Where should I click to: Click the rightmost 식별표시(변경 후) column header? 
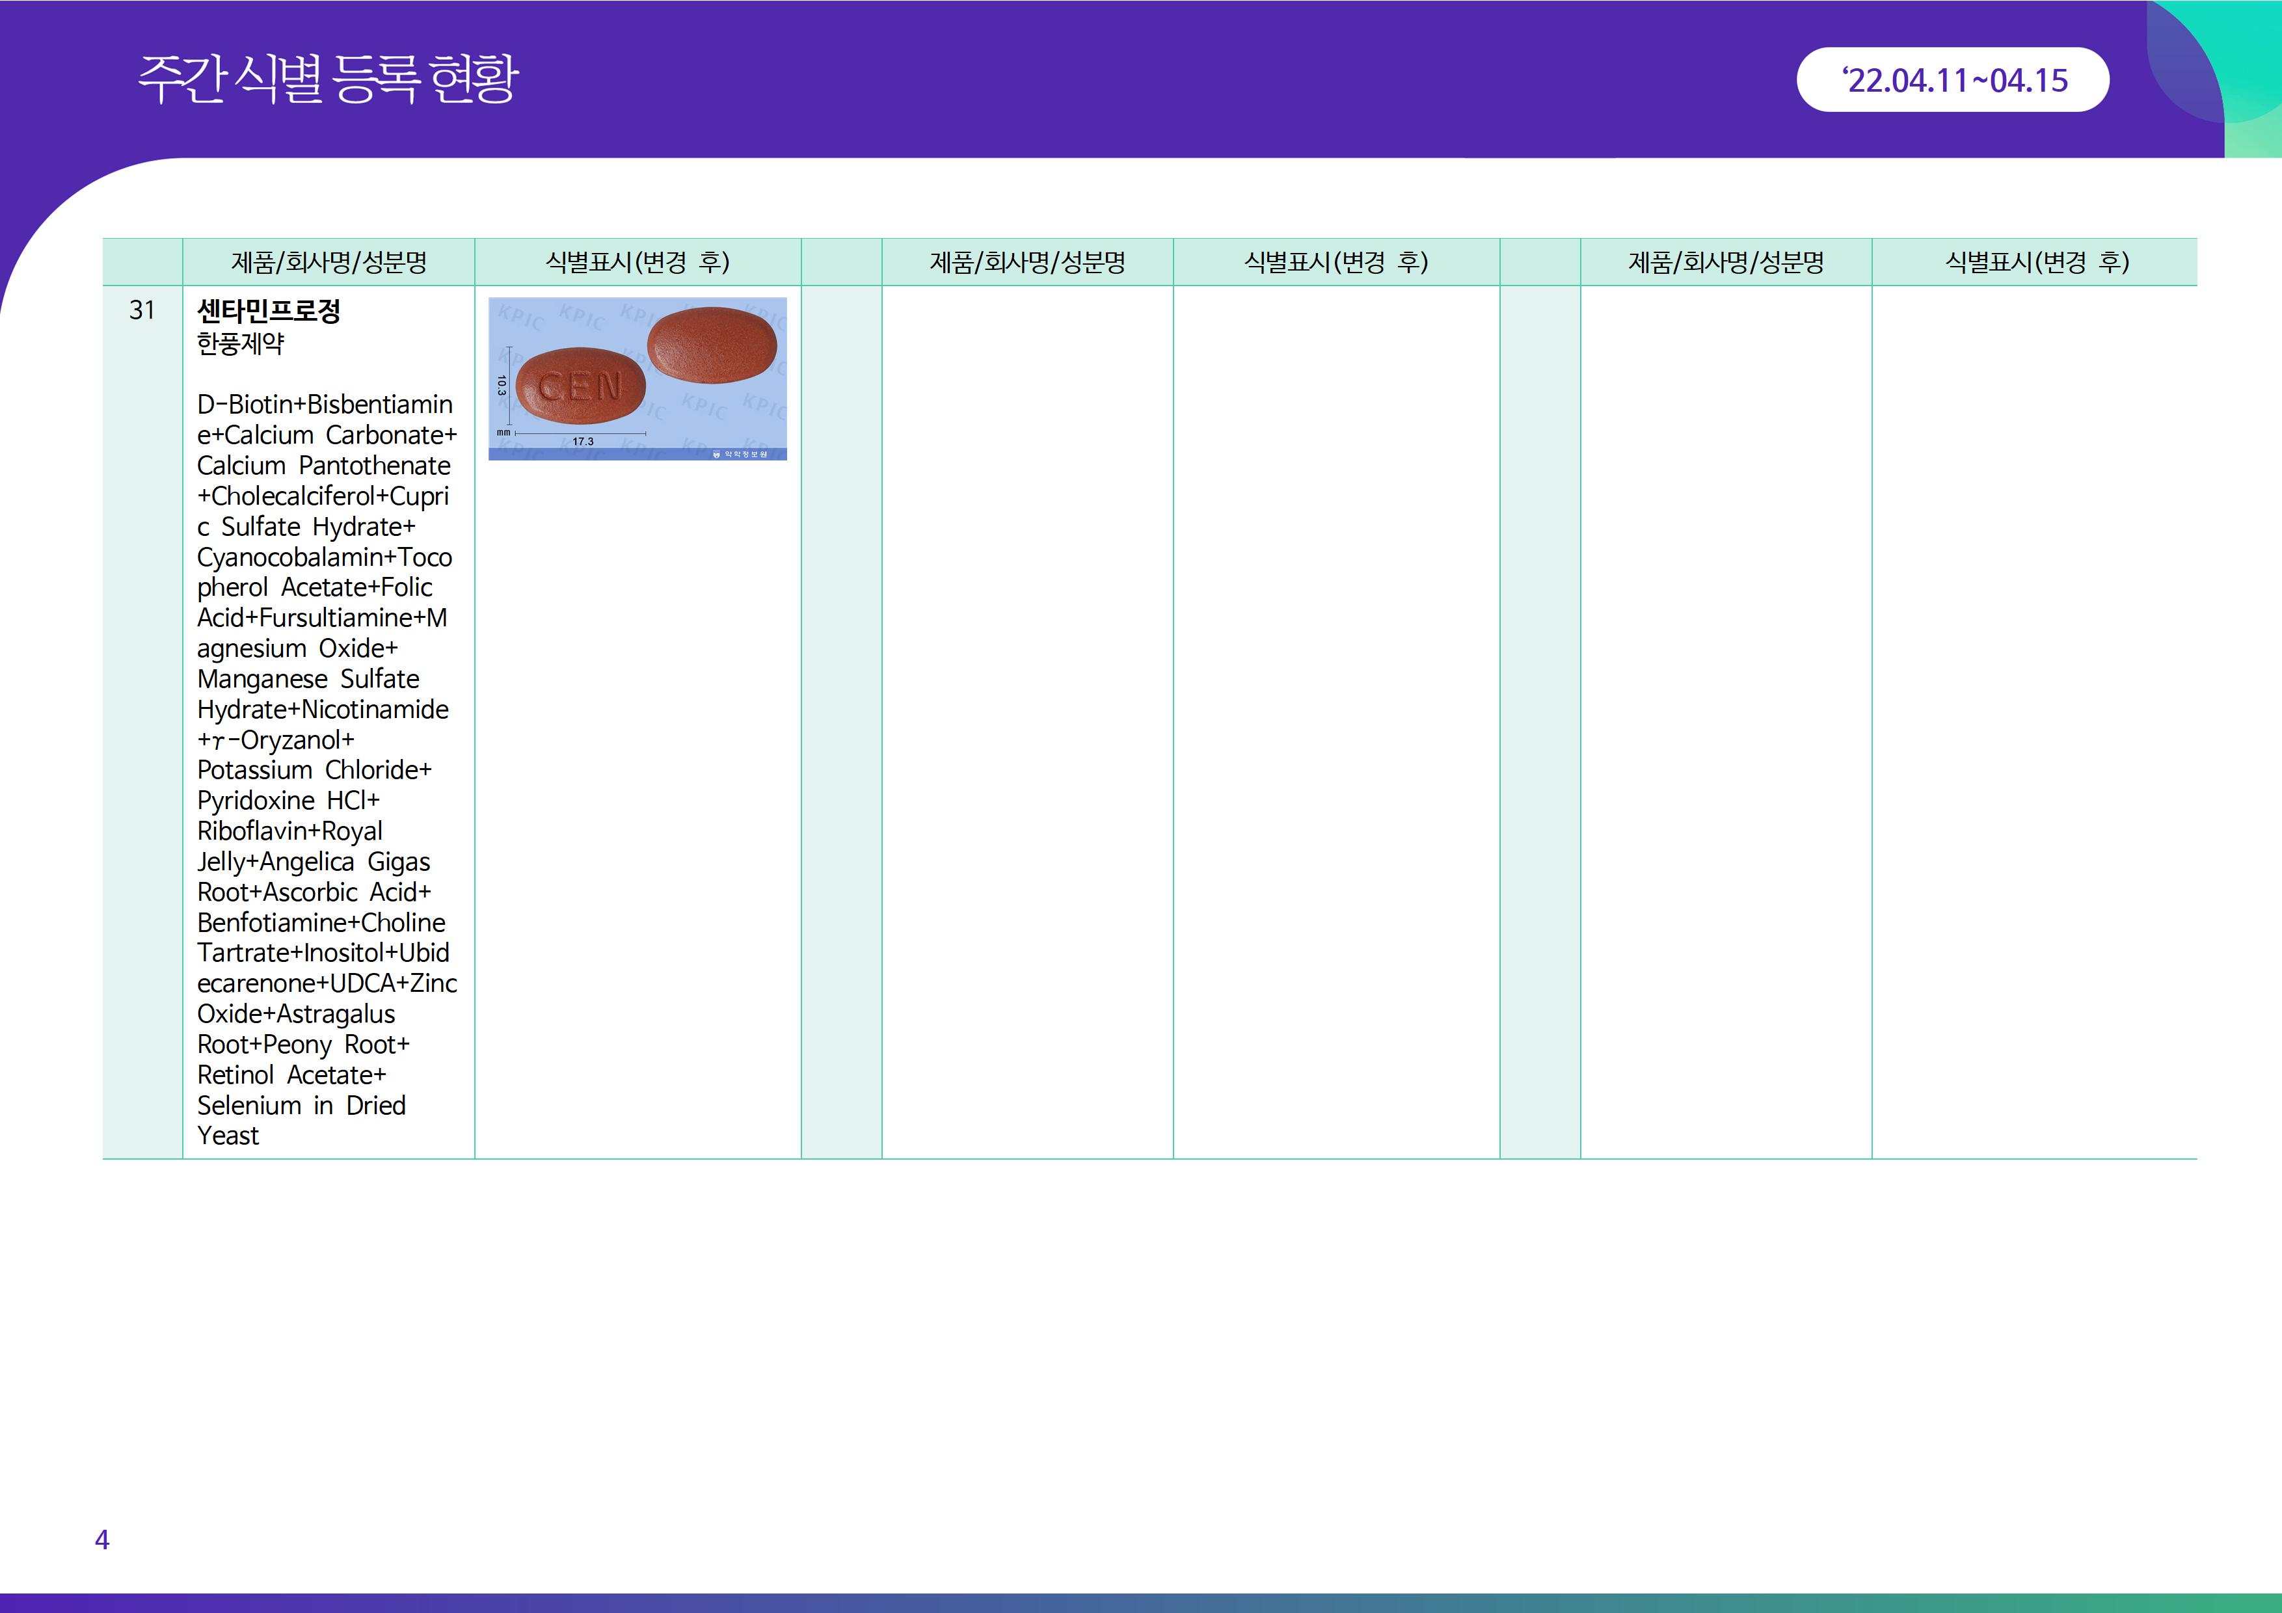click(2037, 262)
